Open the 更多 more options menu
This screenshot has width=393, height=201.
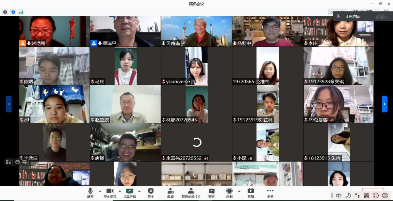(270, 192)
